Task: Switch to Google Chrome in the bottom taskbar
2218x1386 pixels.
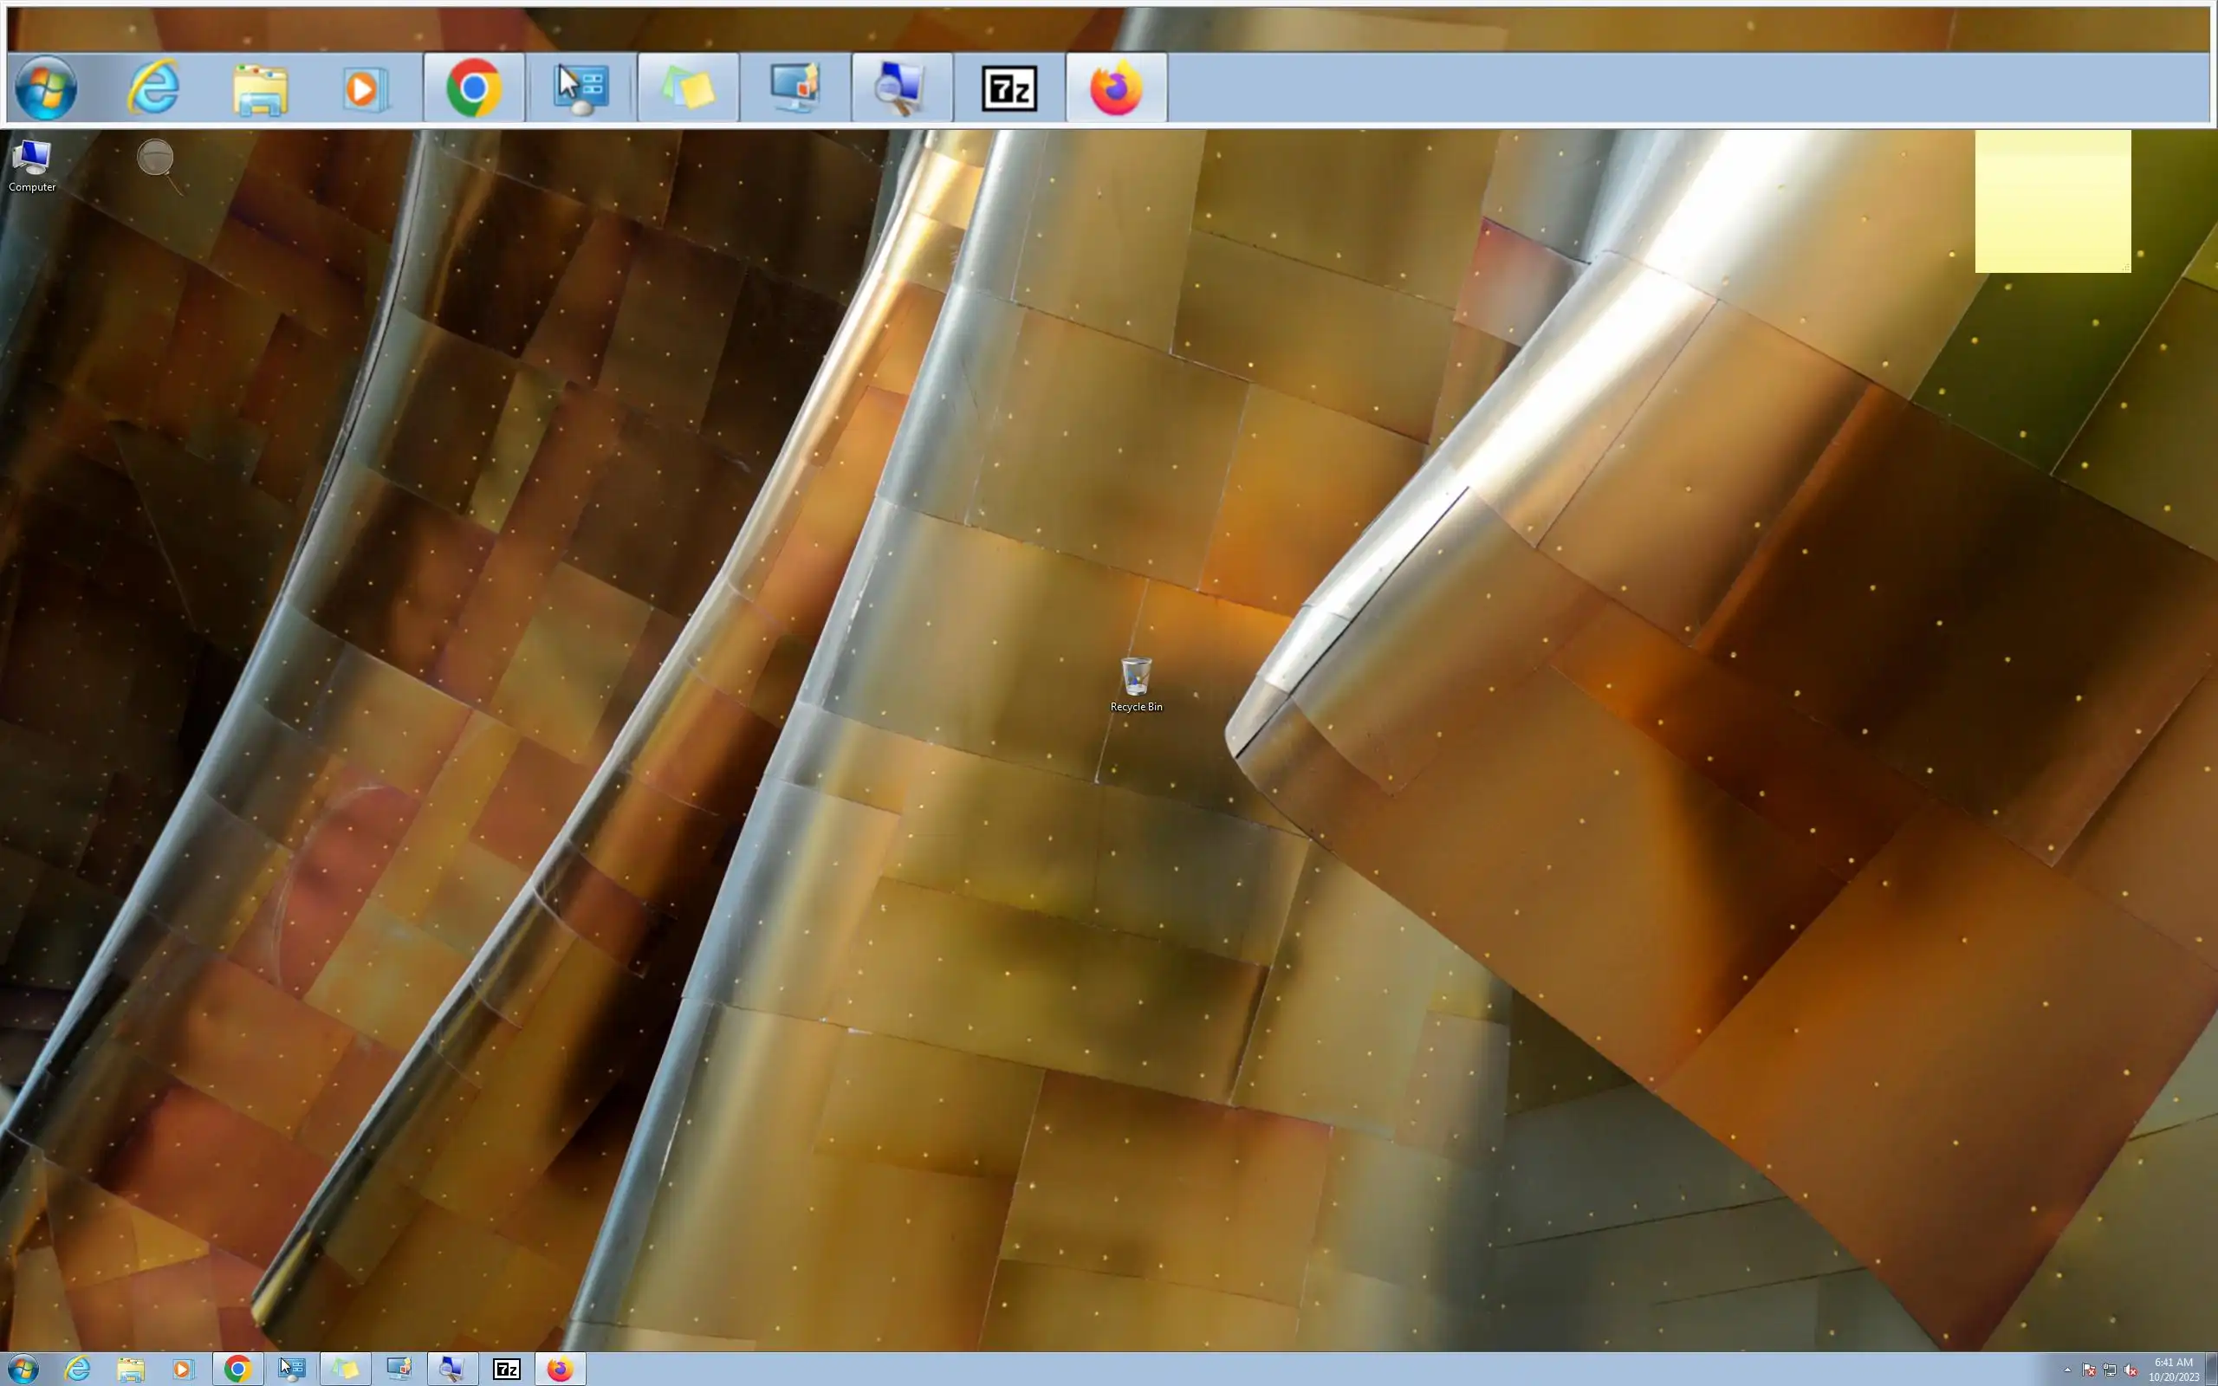Action: click(x=237, y=1370)
